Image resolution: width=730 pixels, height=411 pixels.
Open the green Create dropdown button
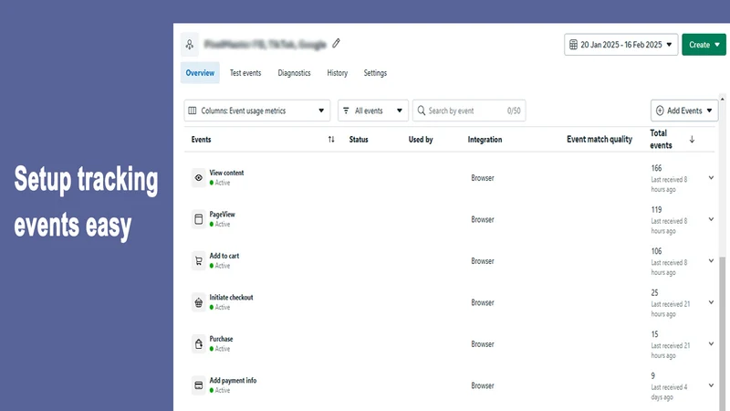[x=704, y=45]
